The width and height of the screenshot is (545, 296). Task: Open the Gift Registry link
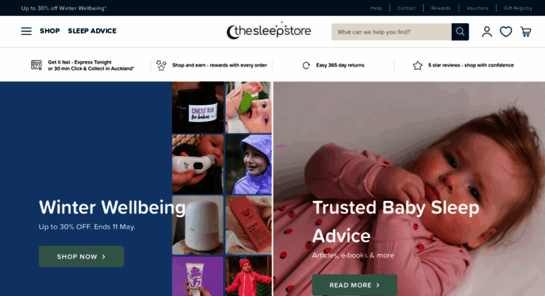(518, 8)
